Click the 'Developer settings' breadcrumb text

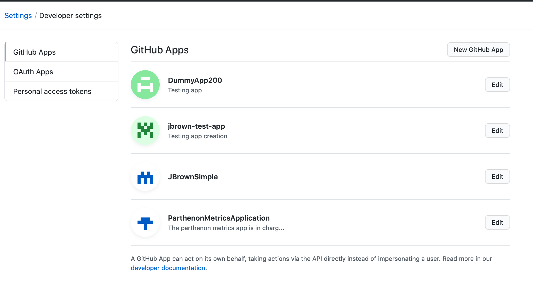tap(70, 15)
